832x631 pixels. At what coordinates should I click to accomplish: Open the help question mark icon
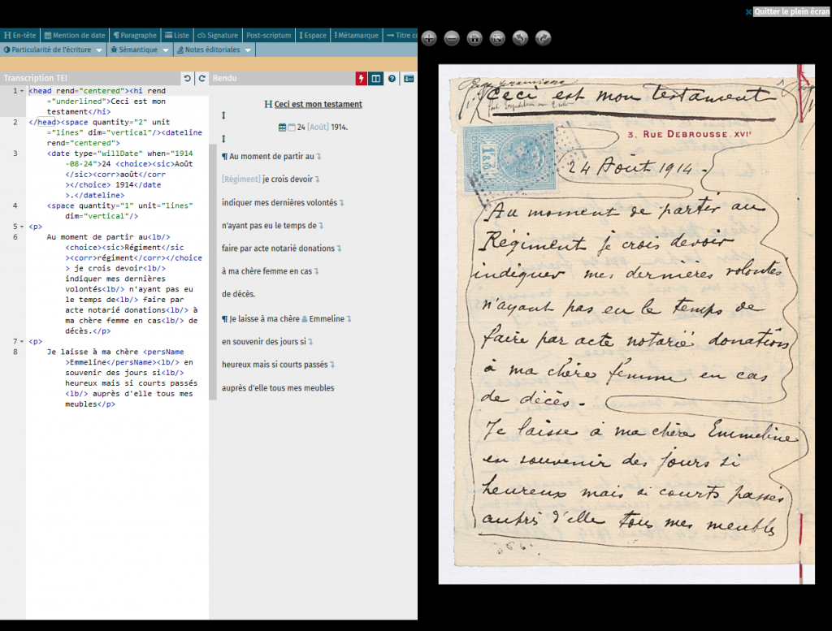tap(392, 79)
